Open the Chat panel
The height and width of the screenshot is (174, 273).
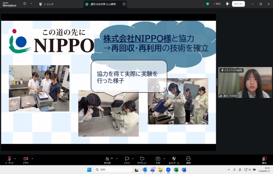[127, 160]
